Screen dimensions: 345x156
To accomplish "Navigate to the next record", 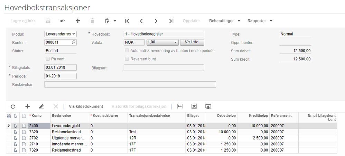I will click(x=156, y=21).
